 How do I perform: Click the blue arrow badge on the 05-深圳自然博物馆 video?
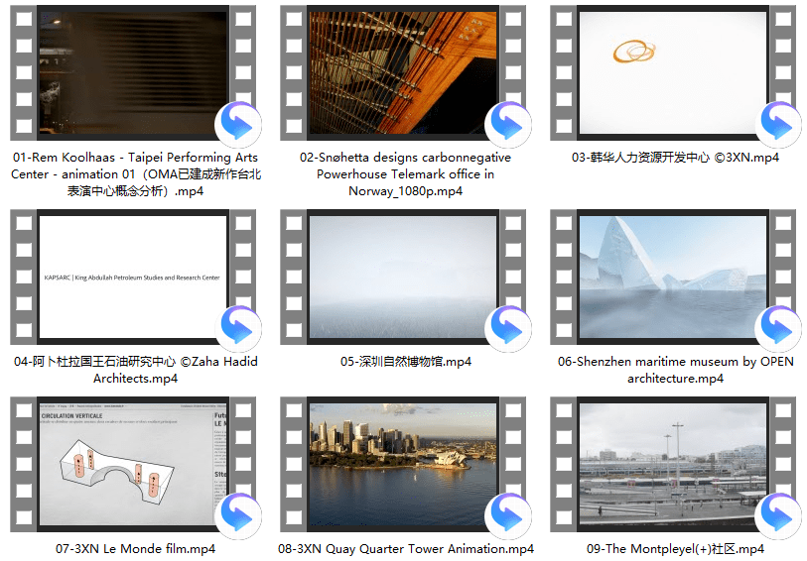tap(508, 327)
